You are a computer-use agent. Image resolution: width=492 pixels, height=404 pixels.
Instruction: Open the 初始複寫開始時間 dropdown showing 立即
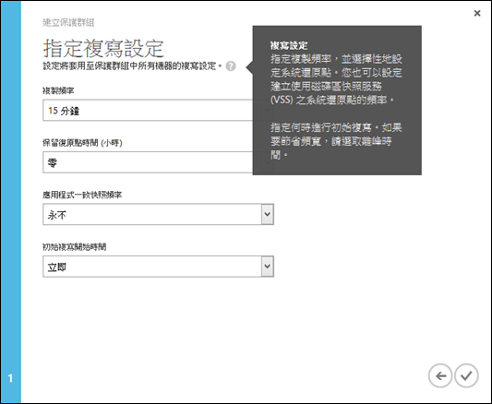click(158, 266)
